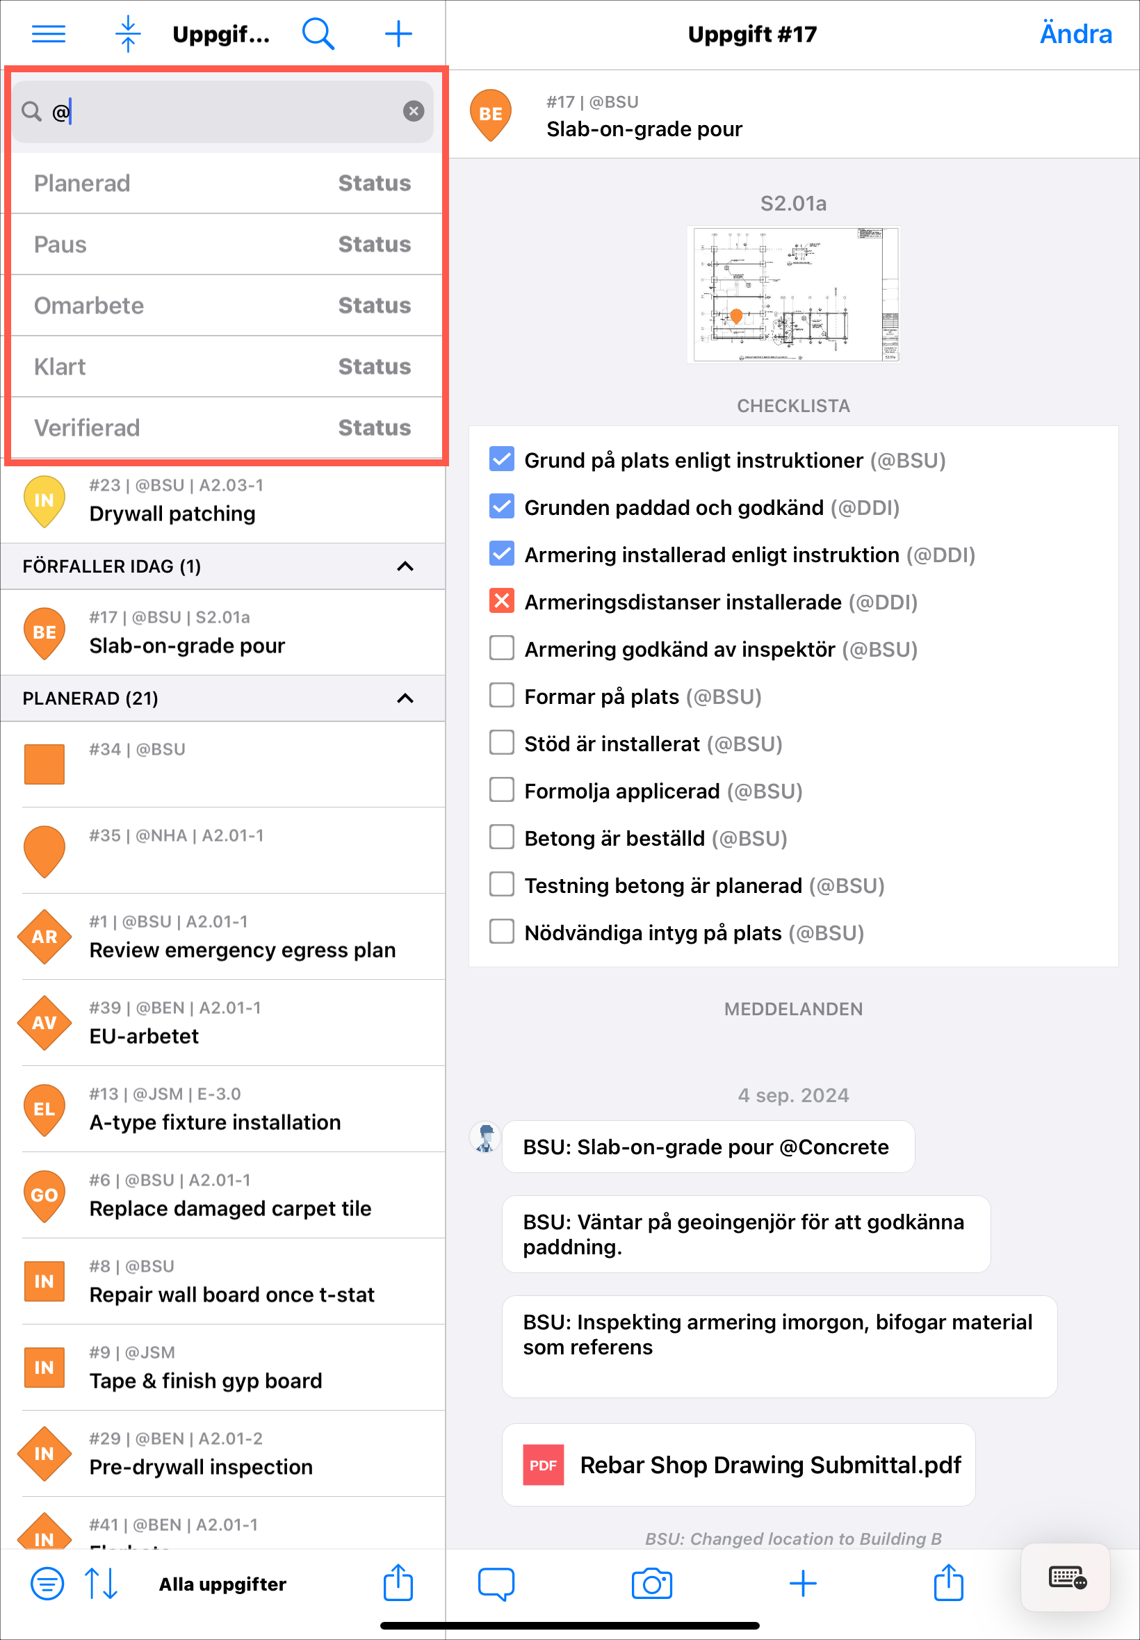Collapse the PLANERAD (21) section

[x=405, y=698]
